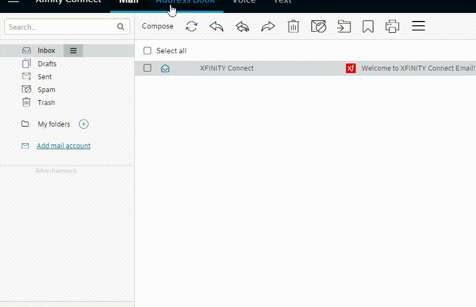Click the Move to folder icon
The height and width of the screenshot is (307, 476).
coord(344,26)
